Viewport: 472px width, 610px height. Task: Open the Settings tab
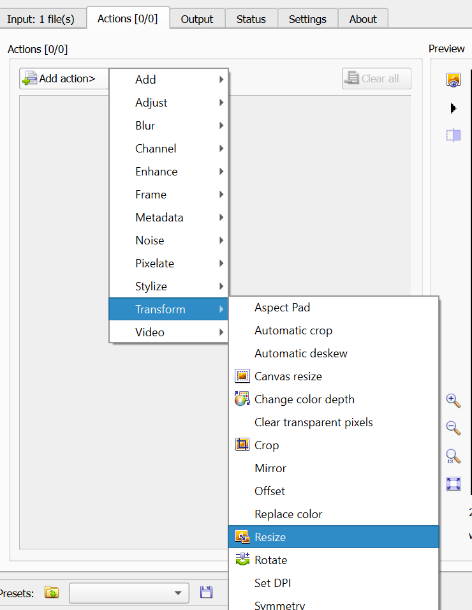pyautogui.click(x=307, y=19)
